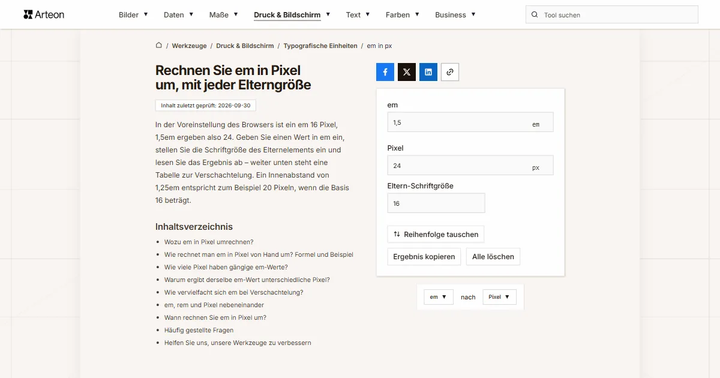Click Reihenfolge tauschen button
This screenshot has width=720, height=378.
pyautogui.click(x=436, y=234)
